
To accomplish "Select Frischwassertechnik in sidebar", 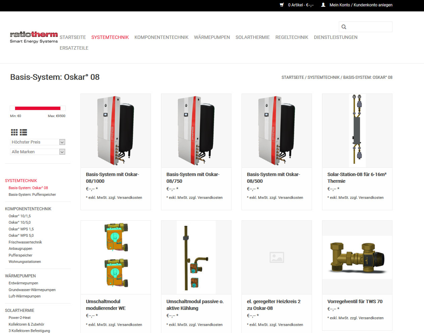I will [x=25, y=242].
